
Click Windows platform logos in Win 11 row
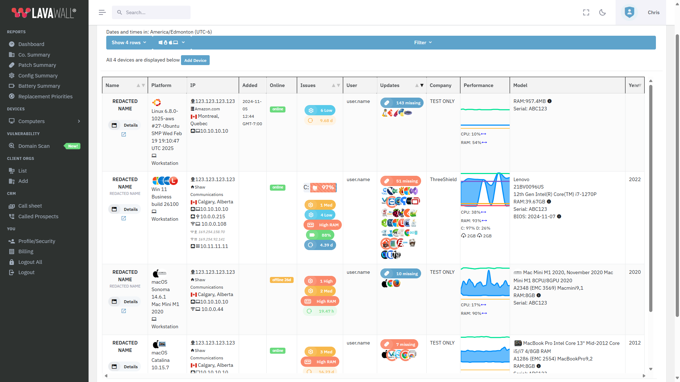(x=165, y=181)
